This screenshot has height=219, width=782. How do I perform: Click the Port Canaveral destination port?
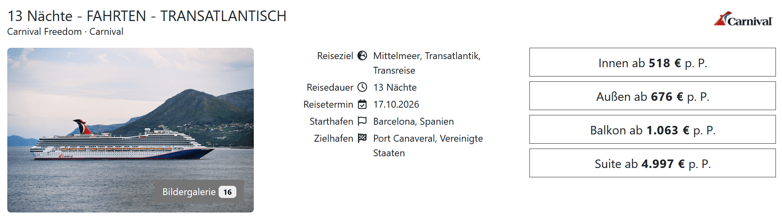click(x=428, y=138)
